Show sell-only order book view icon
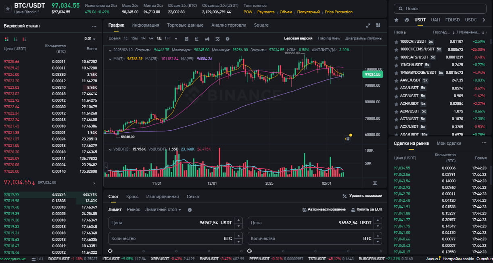 (24, 39)
